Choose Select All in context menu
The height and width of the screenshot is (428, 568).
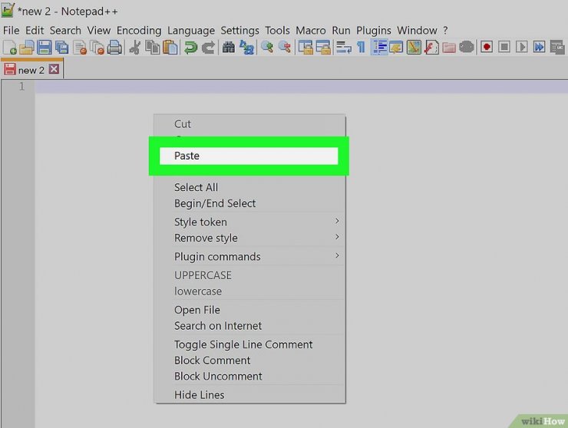250,187
